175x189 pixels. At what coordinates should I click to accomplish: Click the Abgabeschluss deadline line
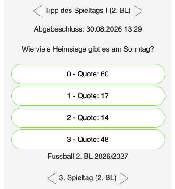pos(88,29)
